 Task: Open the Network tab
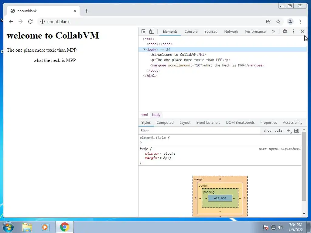point(231,32)
